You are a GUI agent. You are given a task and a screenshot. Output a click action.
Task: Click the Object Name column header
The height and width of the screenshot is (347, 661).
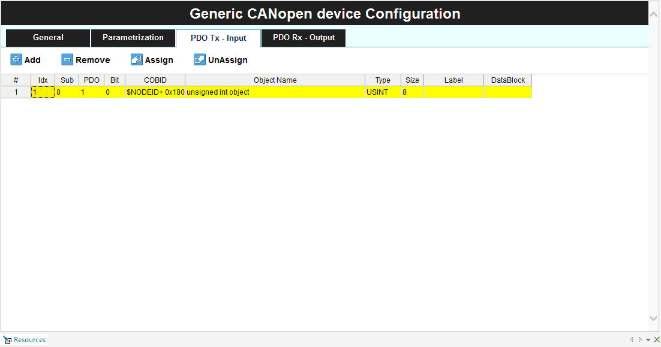point(275,80)
